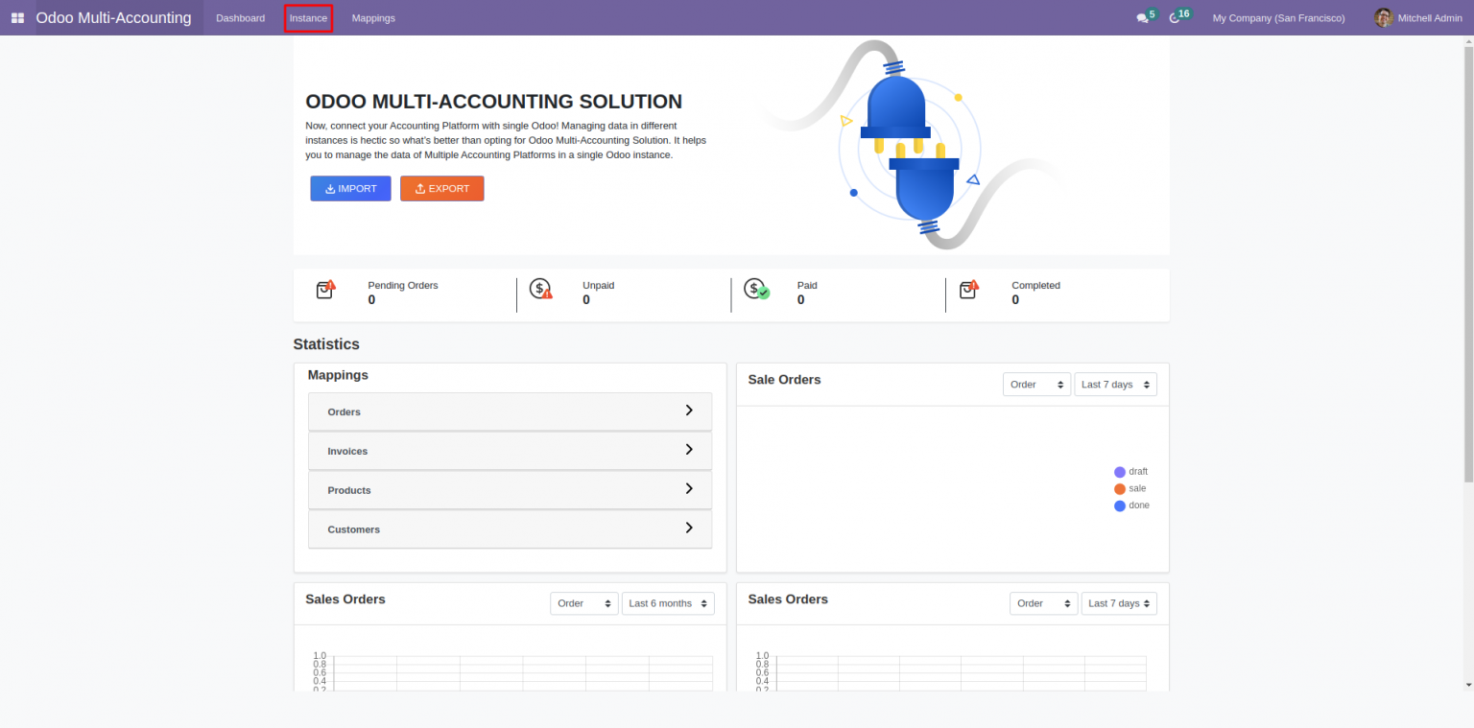Click the blue done legend swatch
The width and height of the screenshot is (1474, 728).
pos(1119,505)
